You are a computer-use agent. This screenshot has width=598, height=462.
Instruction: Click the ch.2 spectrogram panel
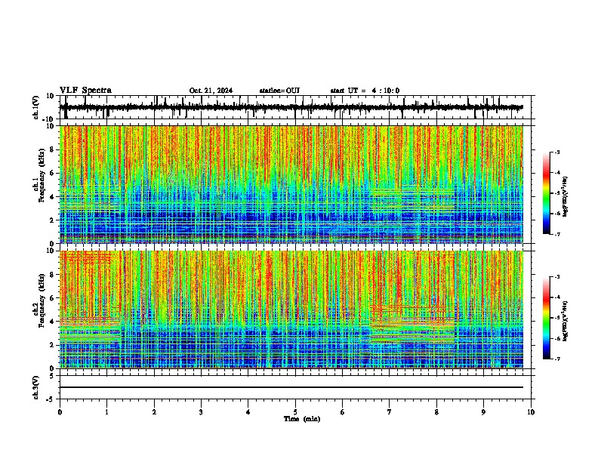click(x=291, y=310)
